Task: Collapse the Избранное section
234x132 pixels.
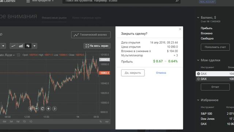Action: [x=198, y=100]
